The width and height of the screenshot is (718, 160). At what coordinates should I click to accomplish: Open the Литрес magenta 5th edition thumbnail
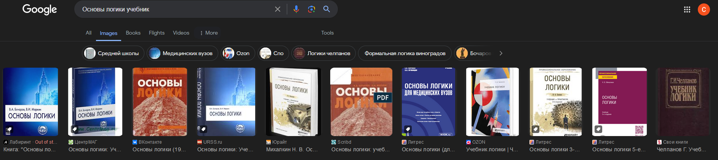point(619,102)
